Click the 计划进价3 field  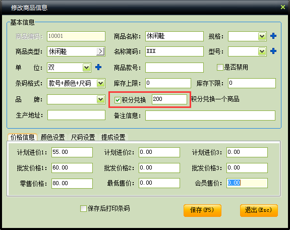[247, 152]
